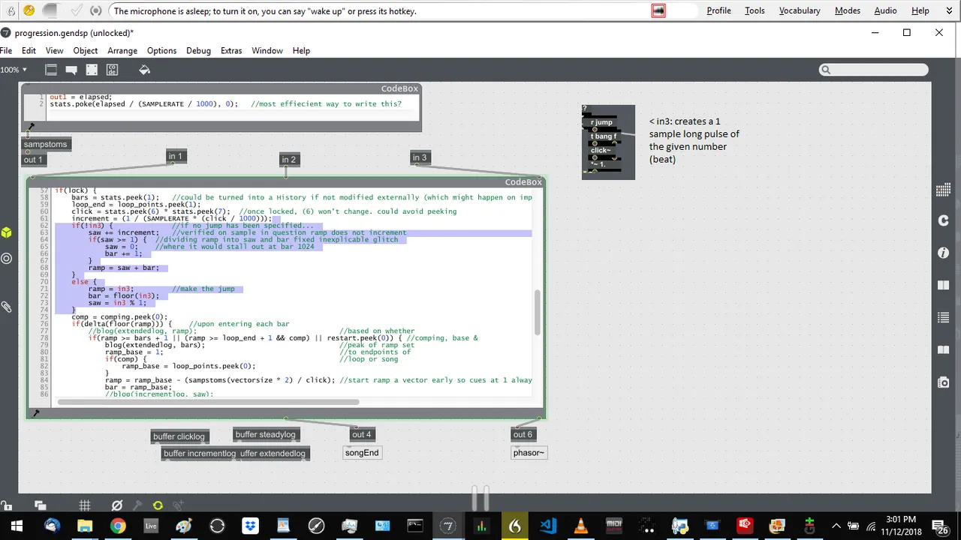
Task: Click the camera snapshots sidebar icon
Action: point(944,382)
